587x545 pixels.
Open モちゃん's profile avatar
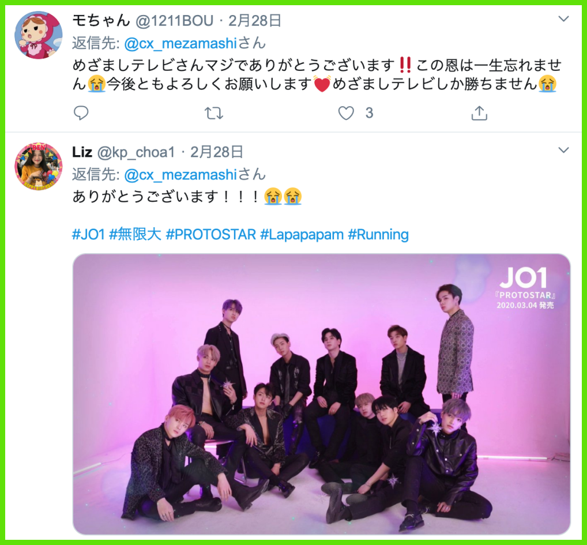tap(39, 35)
